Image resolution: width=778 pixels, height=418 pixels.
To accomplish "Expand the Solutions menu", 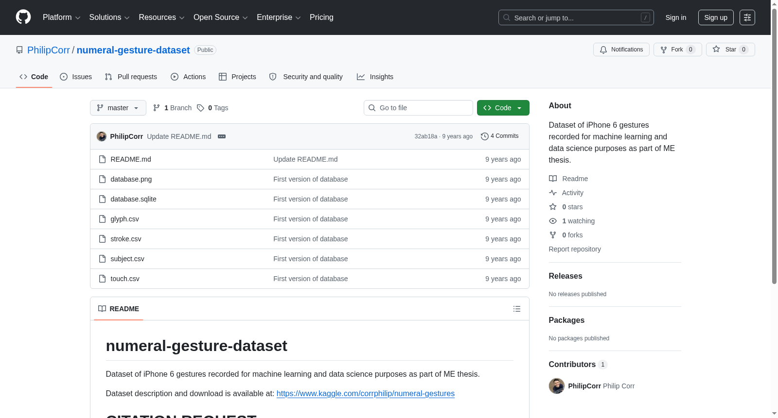I will (x=109, y=17).
